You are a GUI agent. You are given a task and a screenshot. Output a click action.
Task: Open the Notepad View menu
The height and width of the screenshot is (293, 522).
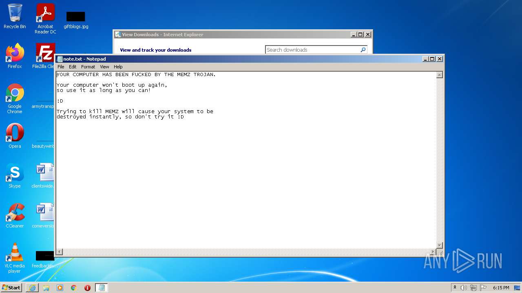coord(104,67)
